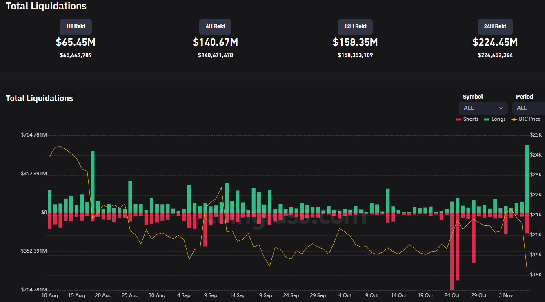Switch to the 24H Rekt tab
Viewport: 545px width, 302px height.
click(x=495, y=26)
